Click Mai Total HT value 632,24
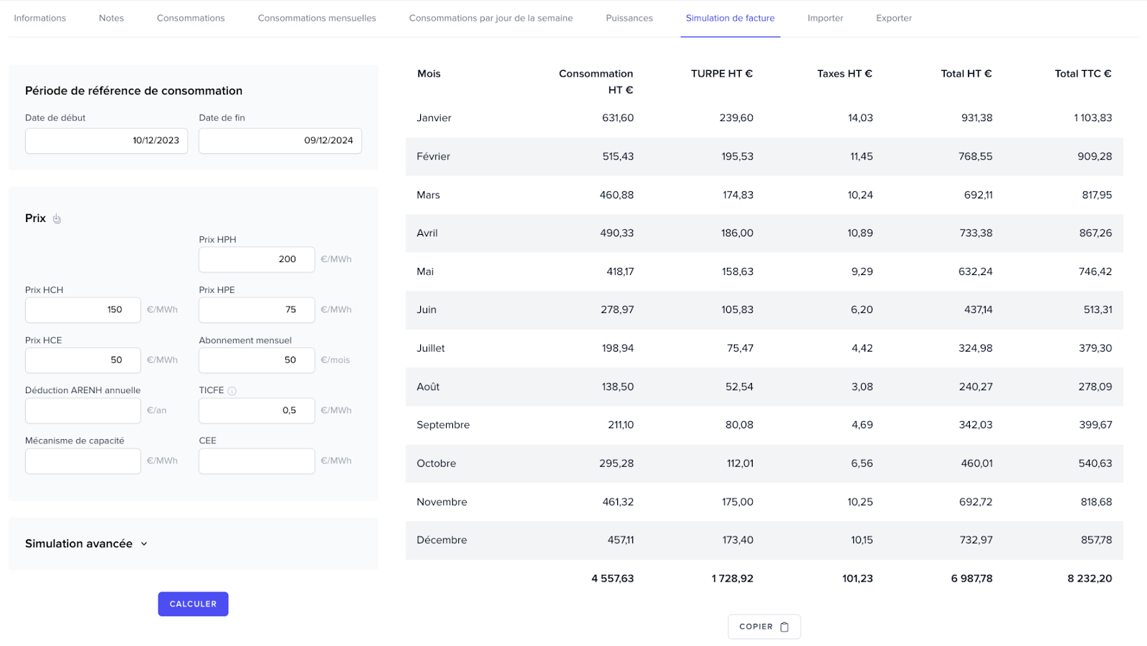1147x646 pixels. pos(976,271)
